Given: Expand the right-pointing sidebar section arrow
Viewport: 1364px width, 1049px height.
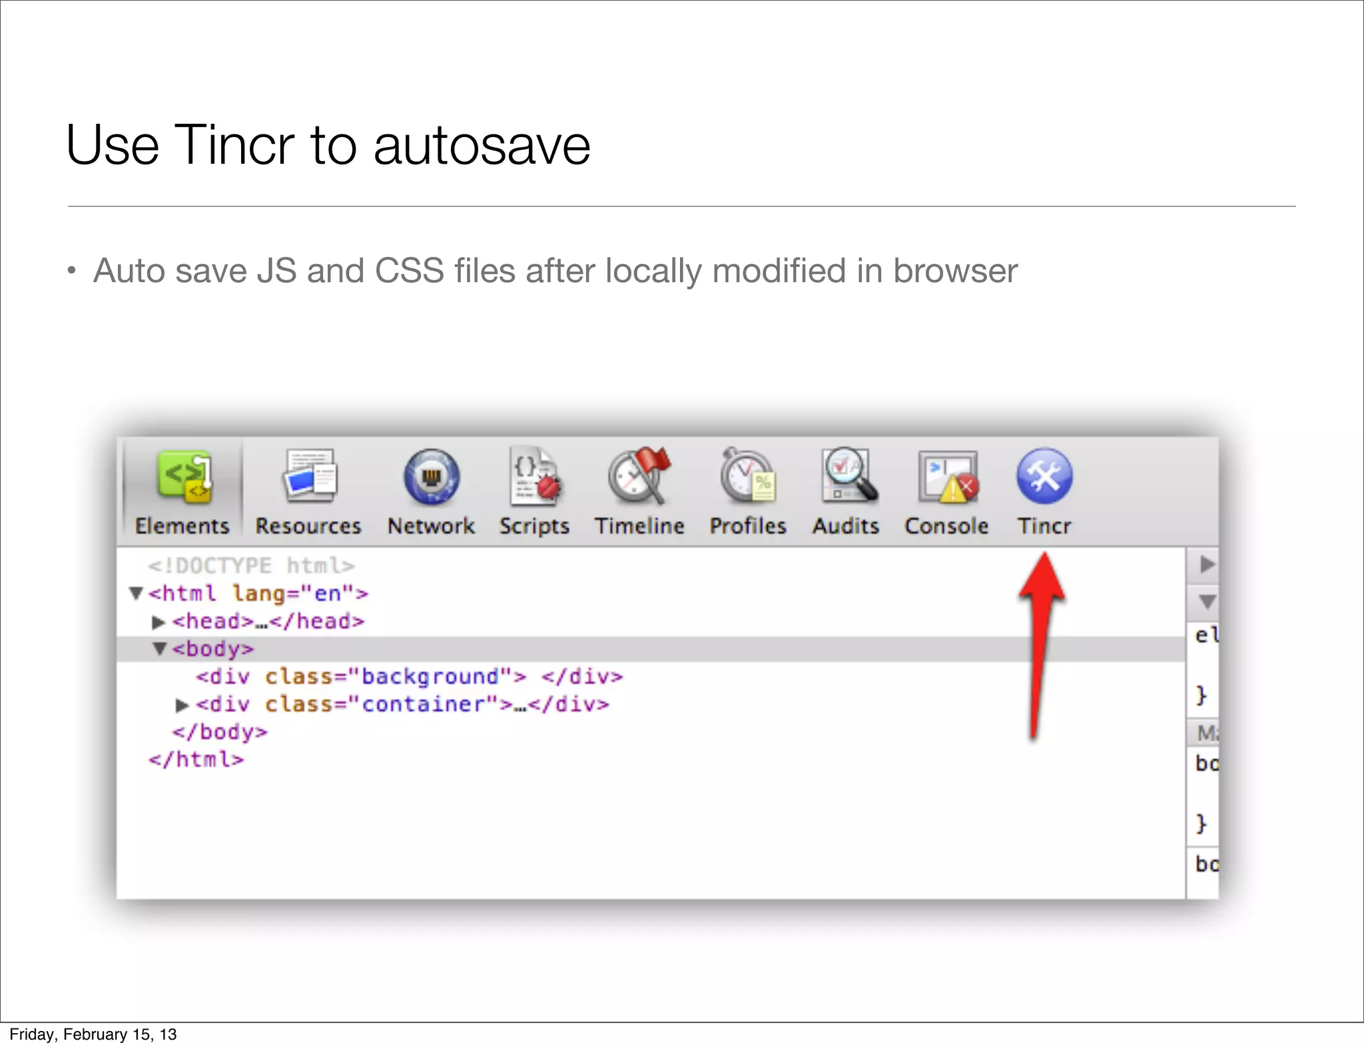Looking at the screenshot, I should [1207, 564].
